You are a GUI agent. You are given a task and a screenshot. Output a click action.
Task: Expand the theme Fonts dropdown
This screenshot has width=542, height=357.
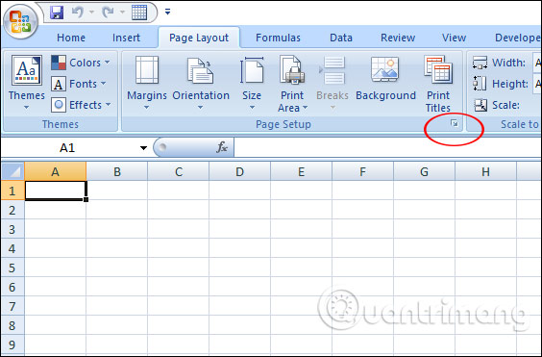click(x=79, y=84)
